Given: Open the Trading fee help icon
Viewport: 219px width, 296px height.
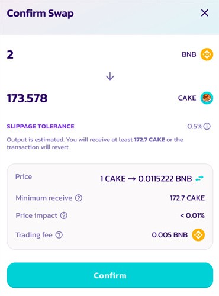Looking at the screenshot, I should 59,235.
